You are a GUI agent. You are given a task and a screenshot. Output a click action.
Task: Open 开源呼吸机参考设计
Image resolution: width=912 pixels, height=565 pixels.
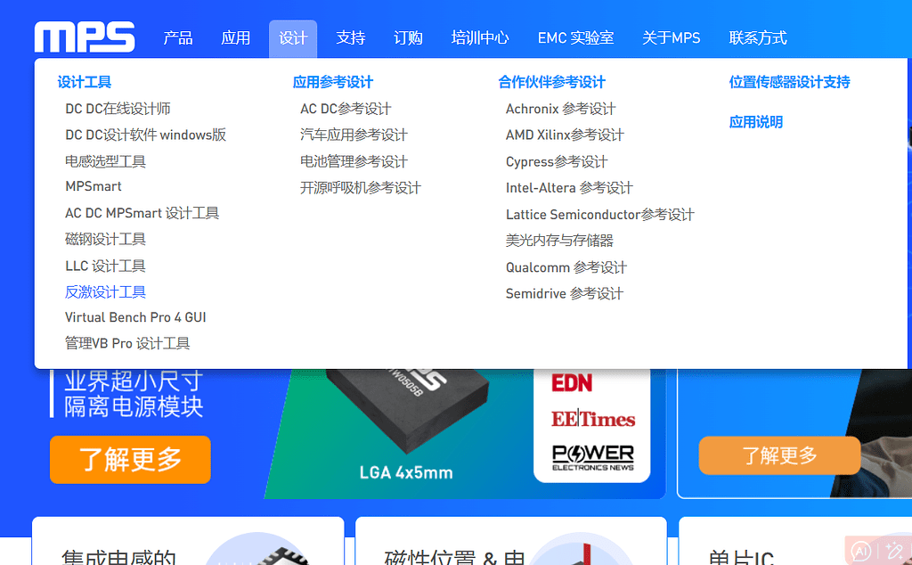coord(360,187)
